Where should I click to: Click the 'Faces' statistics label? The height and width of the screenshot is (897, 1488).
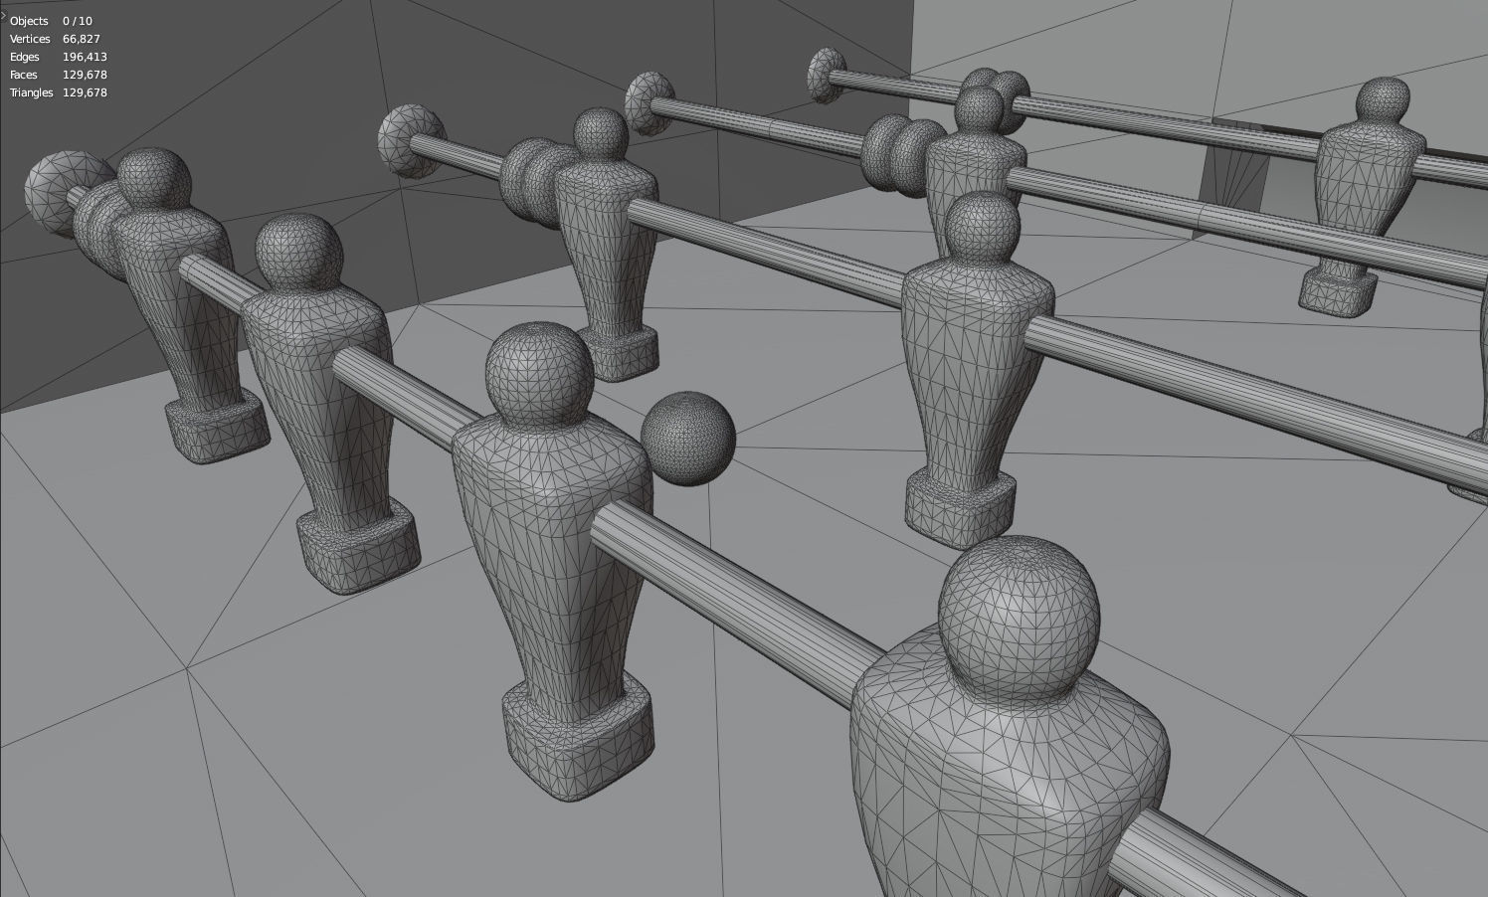[24, 75]
